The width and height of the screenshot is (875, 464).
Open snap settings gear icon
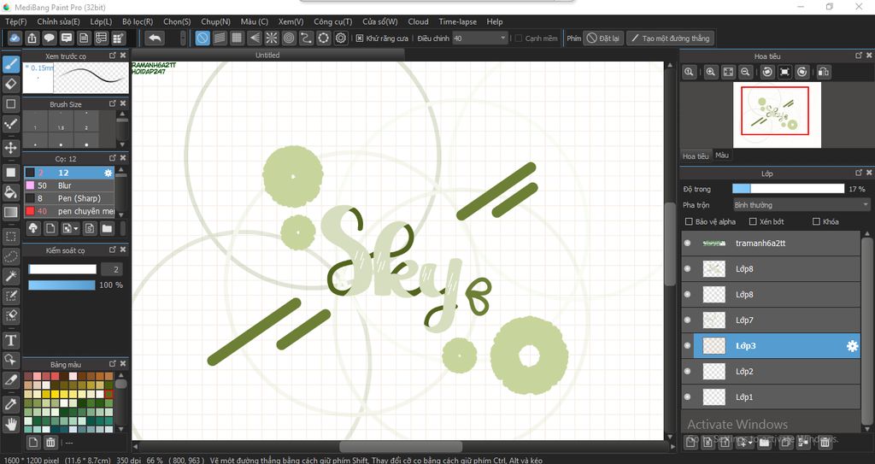tap(340, 38)
